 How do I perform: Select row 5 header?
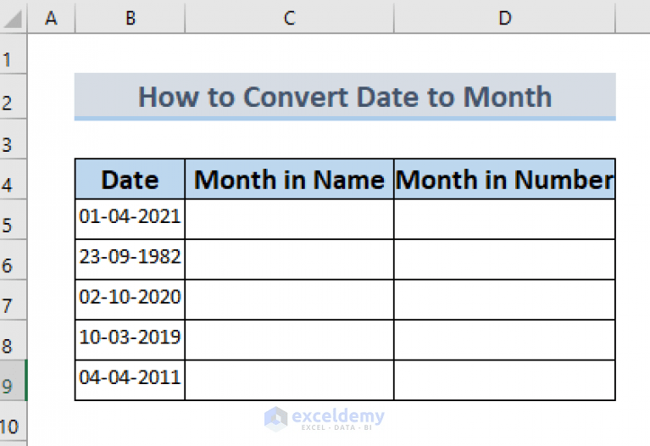coord(14,220)
